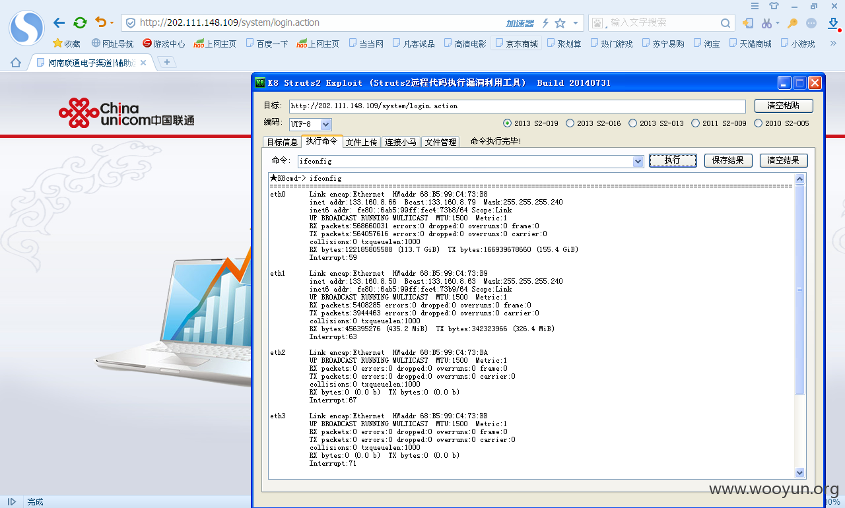Open the 收藏 favorites star

(66, 44)
